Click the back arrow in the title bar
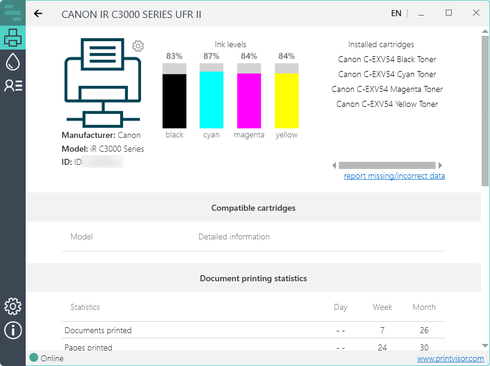 38,14
